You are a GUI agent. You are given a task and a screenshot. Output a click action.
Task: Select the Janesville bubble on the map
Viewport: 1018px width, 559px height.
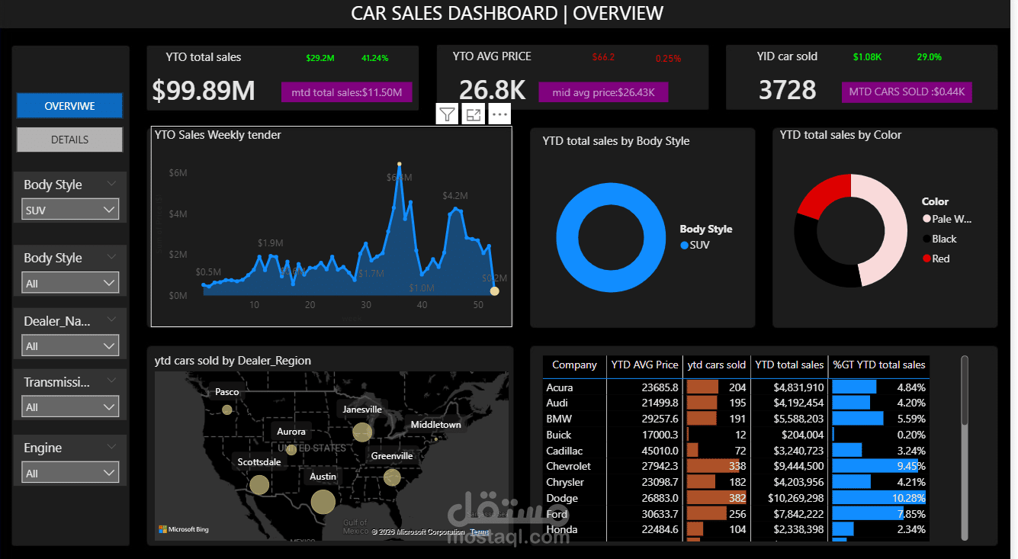(362, 432)
